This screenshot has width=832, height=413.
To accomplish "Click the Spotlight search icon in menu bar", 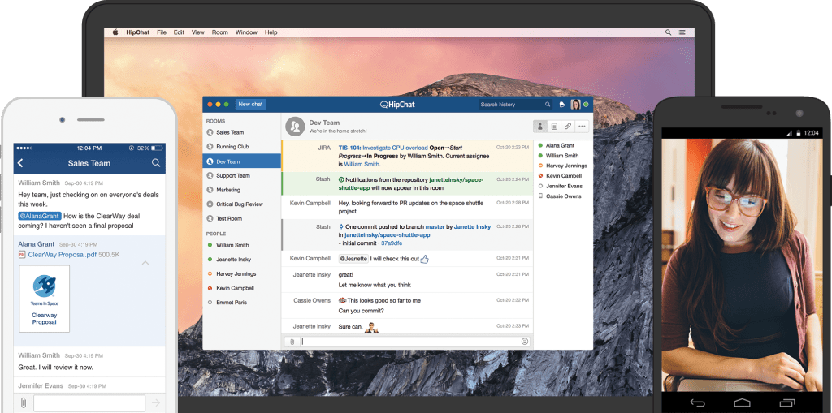I will (x=669, y=32).
